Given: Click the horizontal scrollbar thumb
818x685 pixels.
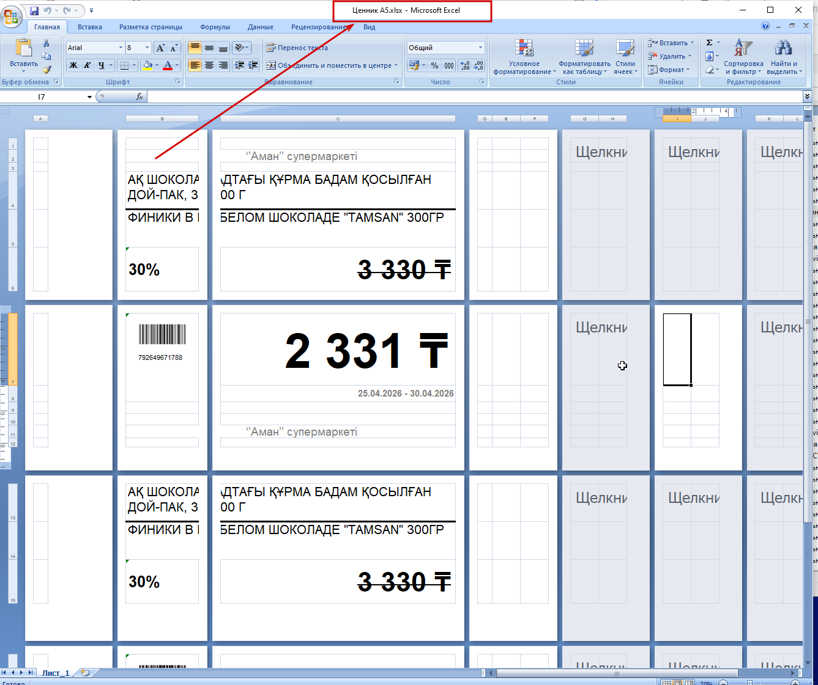Looking at the screenshot, I should (x=617, y=673).
